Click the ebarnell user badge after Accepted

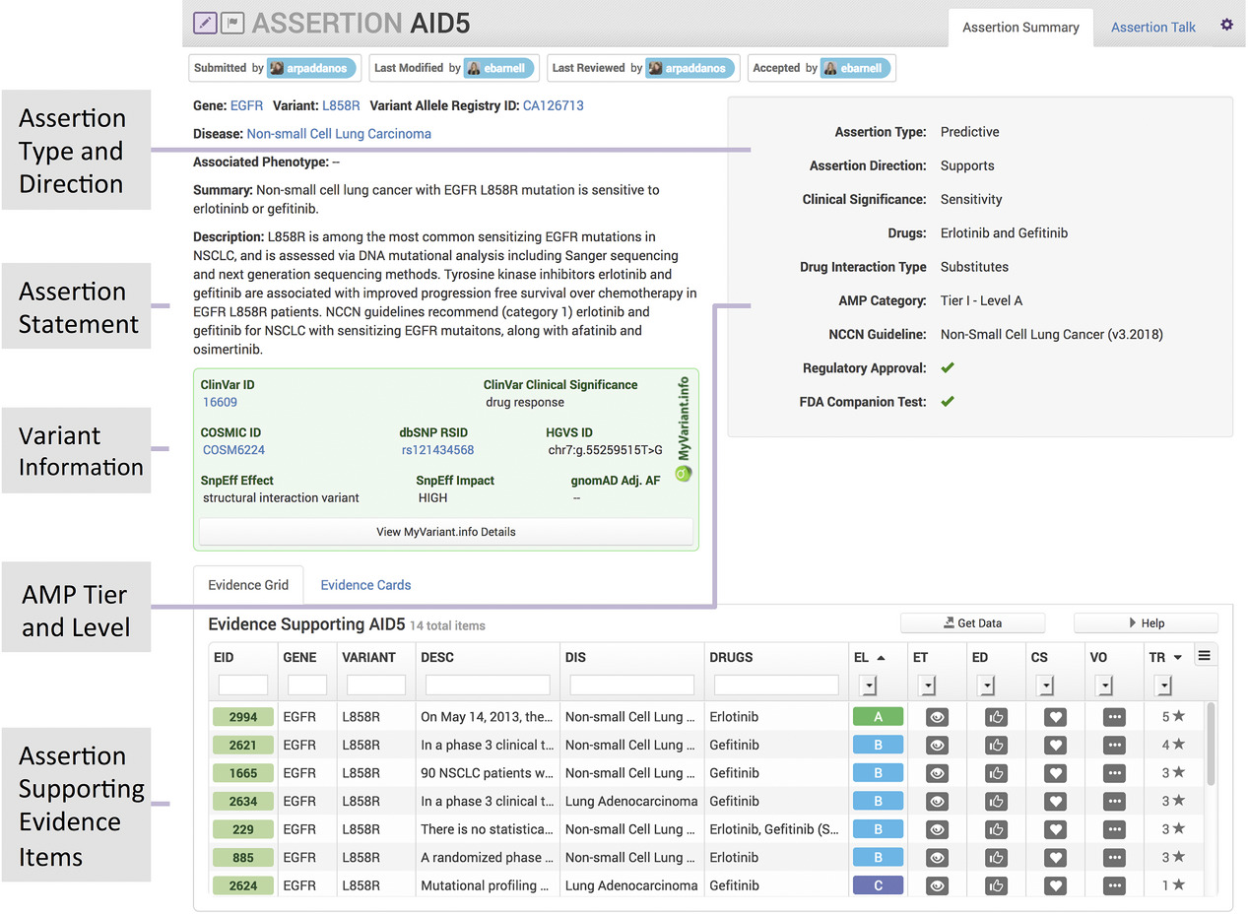pyautogui.click(x=856, y=68)
